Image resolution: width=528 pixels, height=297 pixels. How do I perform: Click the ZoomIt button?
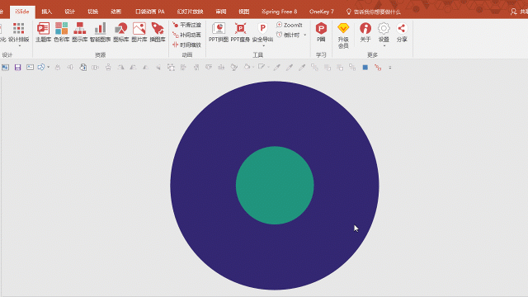click(x=290, y=25)
